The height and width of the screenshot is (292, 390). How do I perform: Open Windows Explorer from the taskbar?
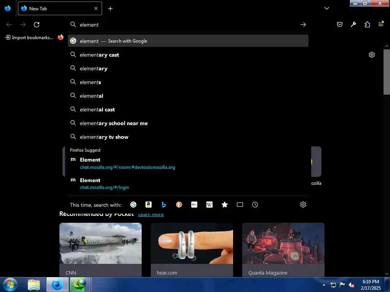click(x=34, y=284)
